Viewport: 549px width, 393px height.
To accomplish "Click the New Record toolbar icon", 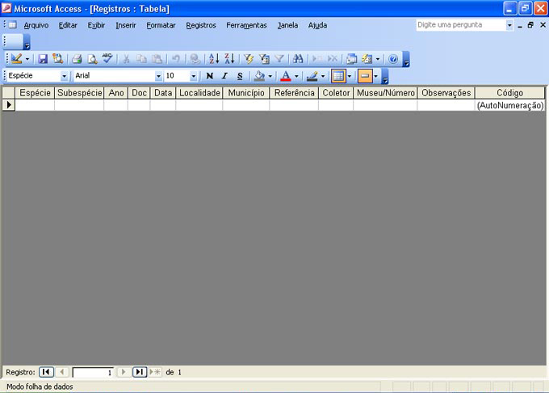I will (316, 59).
